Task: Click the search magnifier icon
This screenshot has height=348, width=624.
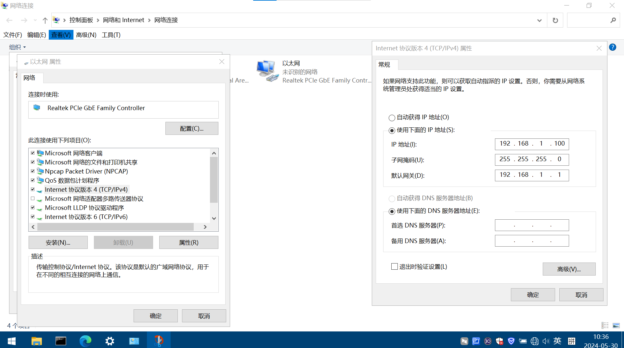Action: [613, 20]
